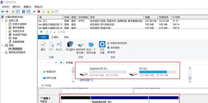Viewport: 208px width, 103px height.
Task: Select the 设备管理器 icon in tree
Action: tap(10, 42)
